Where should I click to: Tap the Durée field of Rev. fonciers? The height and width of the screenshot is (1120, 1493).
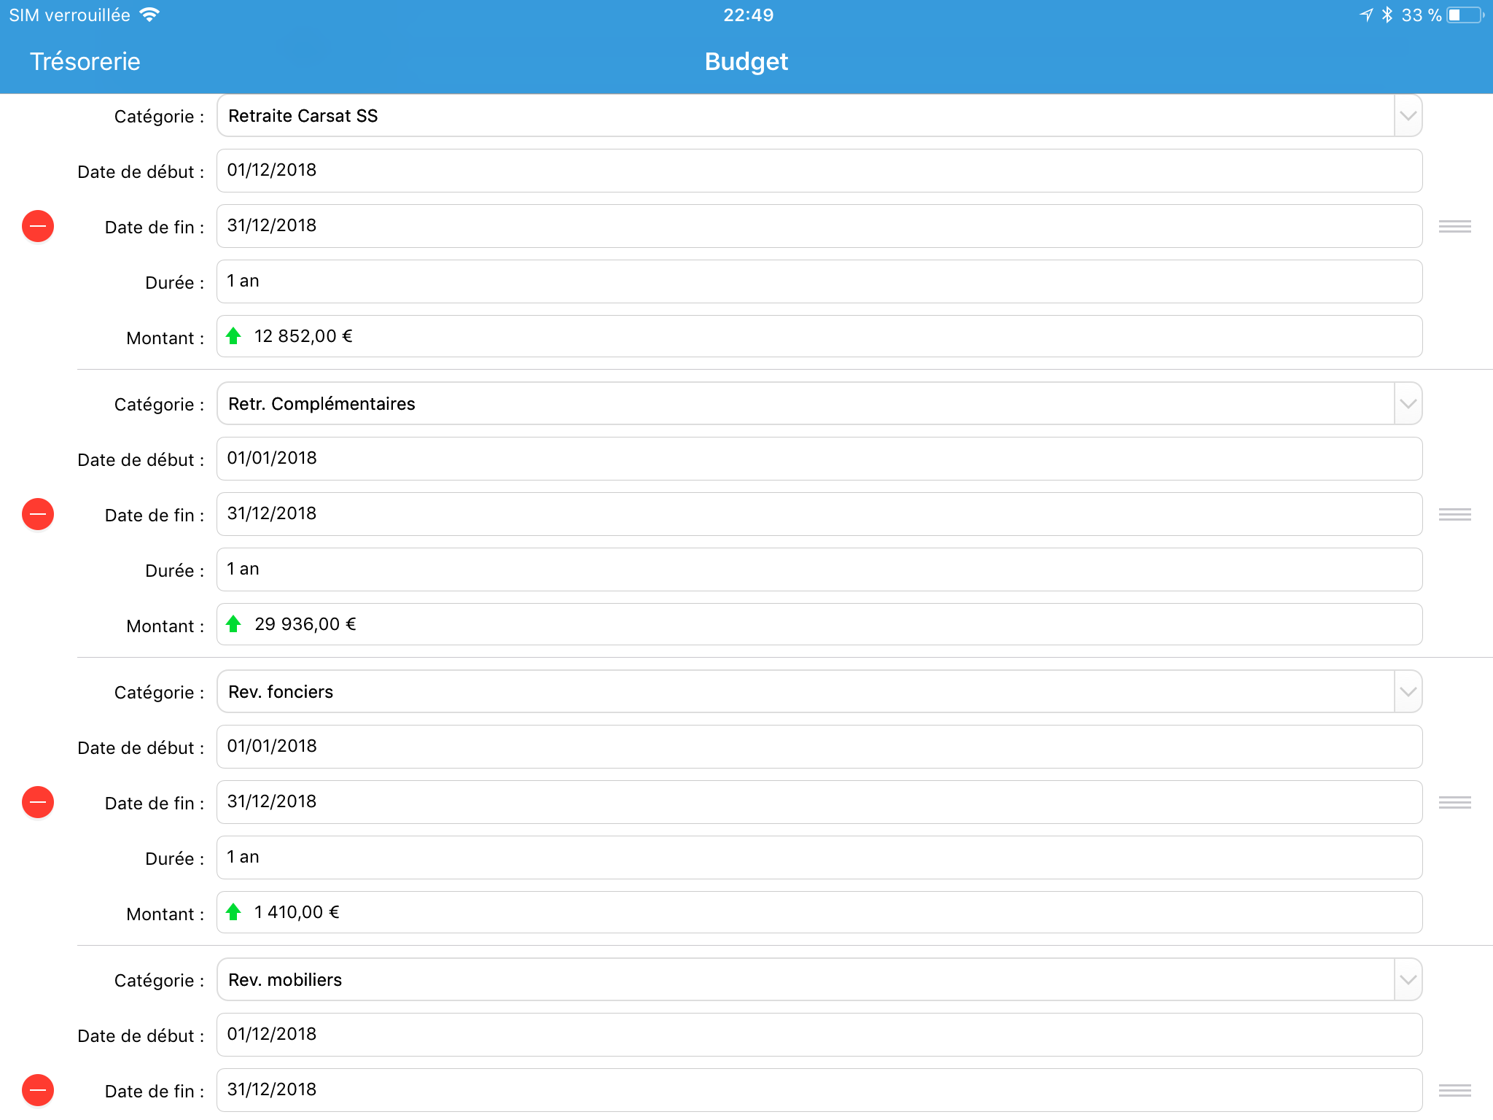pyautogui.click(x=818, y=857)
